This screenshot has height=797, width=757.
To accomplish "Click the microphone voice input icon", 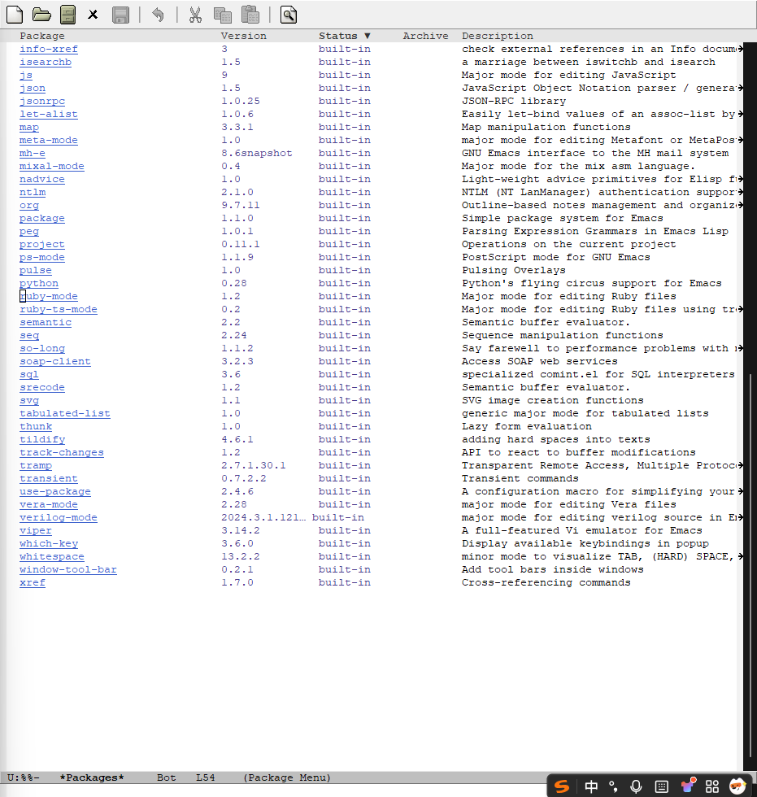I will 636,786.
